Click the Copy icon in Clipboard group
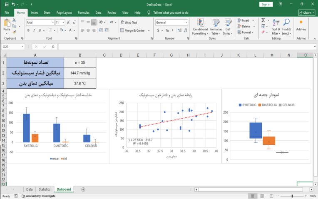This screenshot has width=318, height=199. [14, 26]
